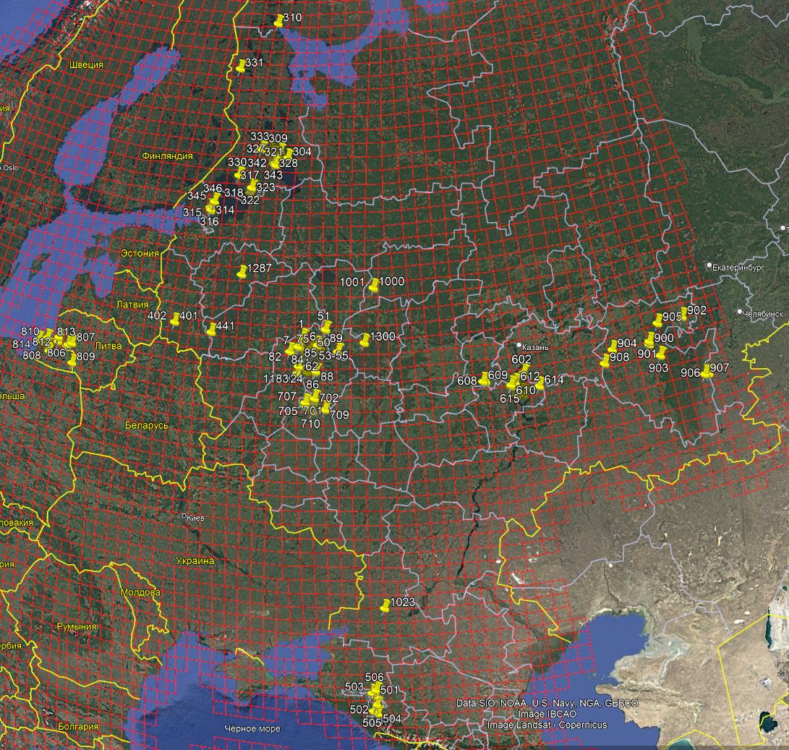The width and height of the screenshot is (789, 750).
Task: Select the pushpin marker 331
Action: coord(241,67)
